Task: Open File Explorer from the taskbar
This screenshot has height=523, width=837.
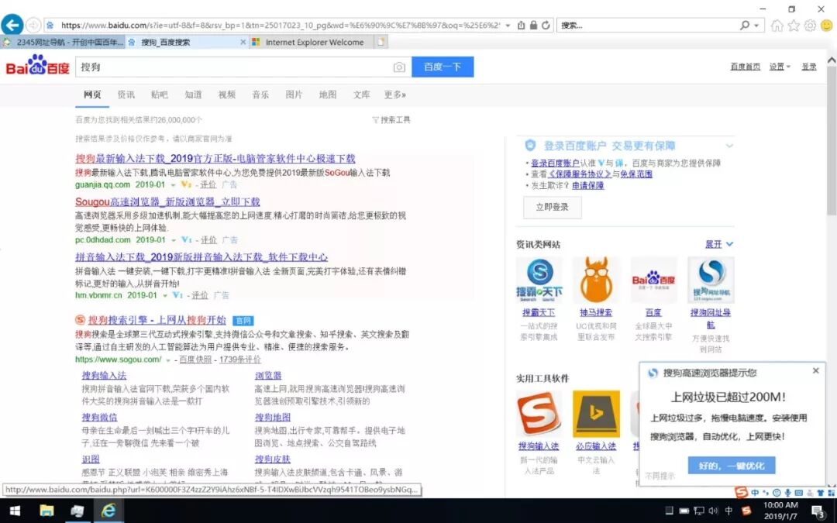Action: coord(46,511)
